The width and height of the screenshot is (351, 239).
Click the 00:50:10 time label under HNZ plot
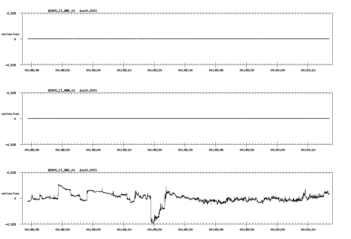coord(308,229)
